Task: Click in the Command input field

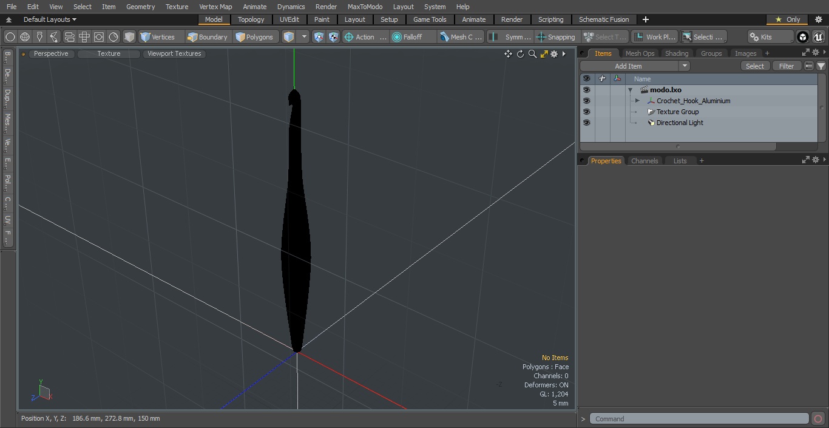Action: pos(699,419)
